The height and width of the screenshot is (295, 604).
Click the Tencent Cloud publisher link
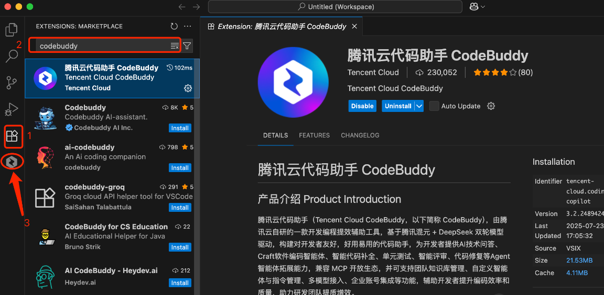coord(373,72)
